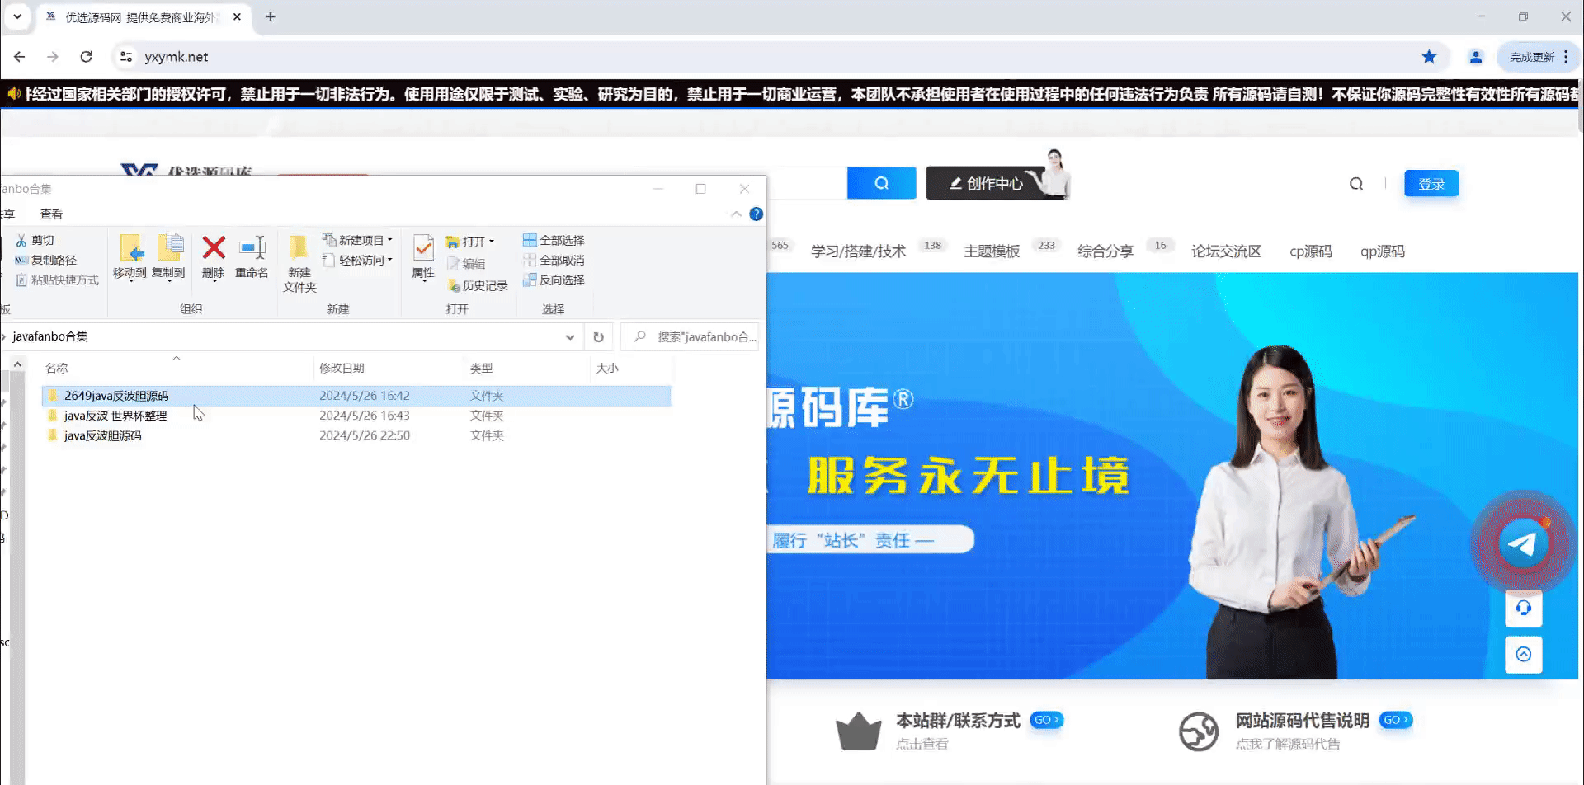Click Select all (全部选择)

(x=554, y=240)
